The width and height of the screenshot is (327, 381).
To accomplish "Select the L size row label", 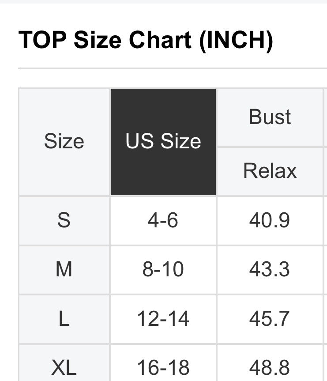I will 64,319.
